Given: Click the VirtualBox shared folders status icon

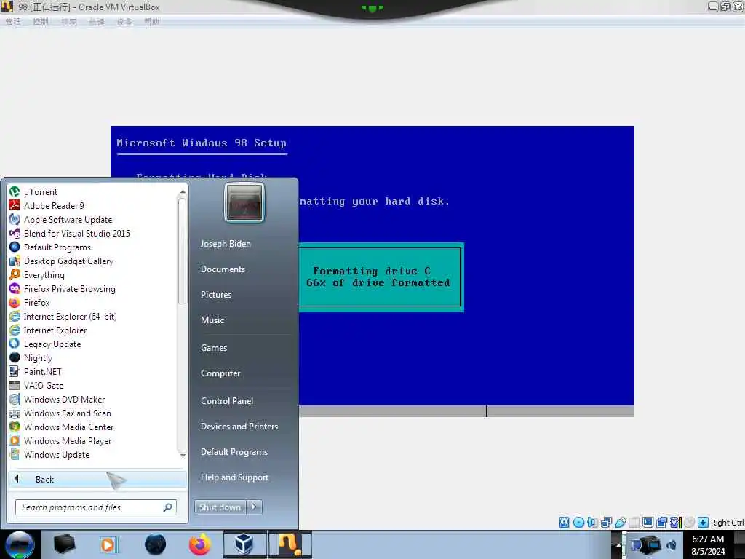Looking at the screenshot, I should (x=634, y=523).
